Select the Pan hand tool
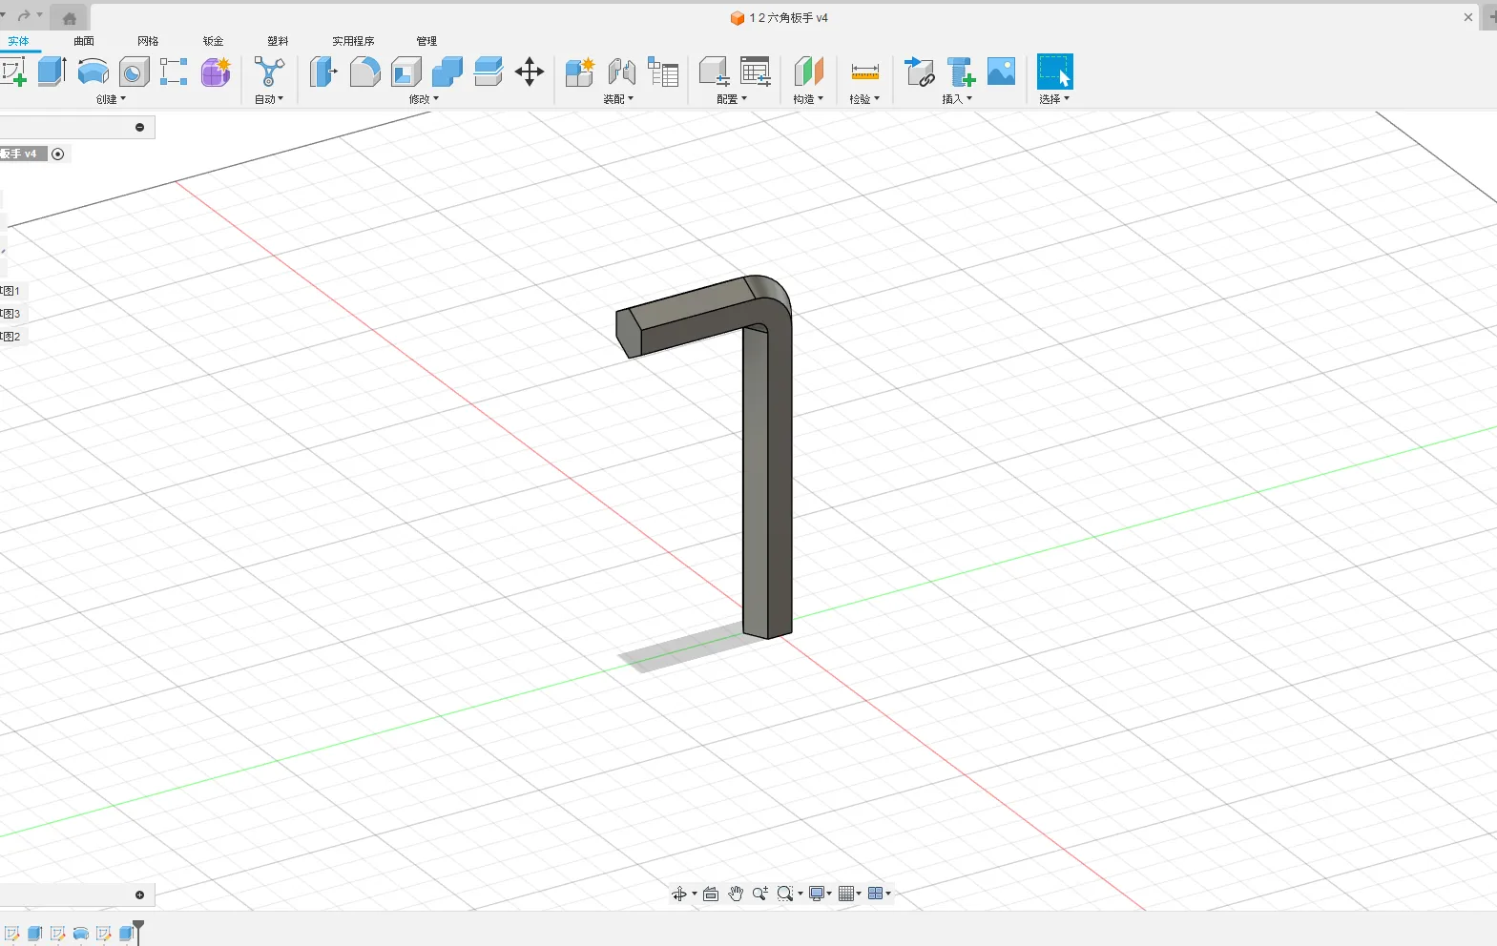 tap(736, 894)
